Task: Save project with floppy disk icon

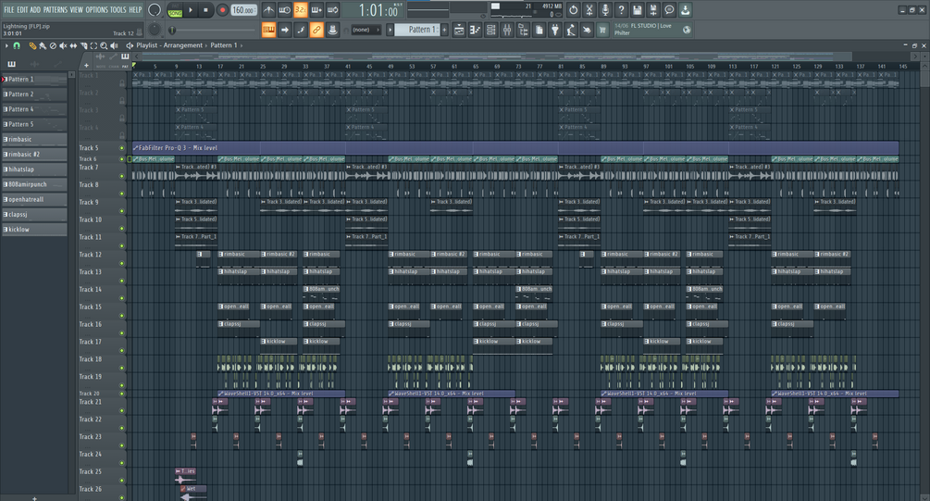Action: 637,10
